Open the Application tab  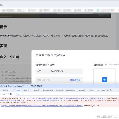click(x=71, y=90)
